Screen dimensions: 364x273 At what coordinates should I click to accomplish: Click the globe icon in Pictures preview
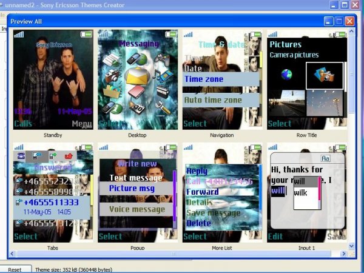tap(286, 75)
